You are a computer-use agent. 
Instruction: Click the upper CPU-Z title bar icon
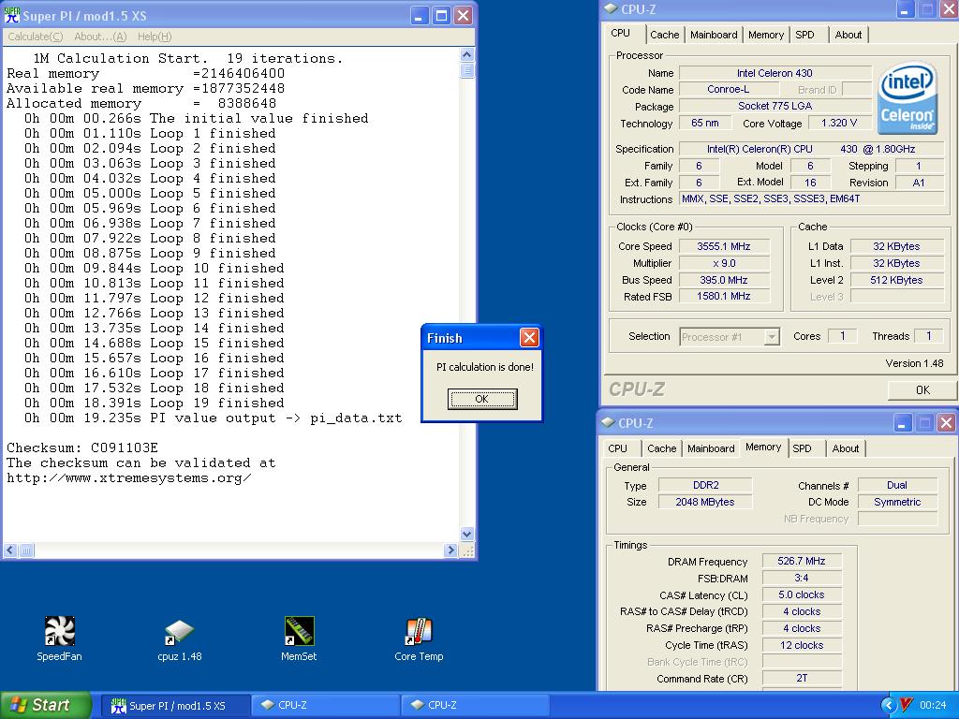point(611,8)
